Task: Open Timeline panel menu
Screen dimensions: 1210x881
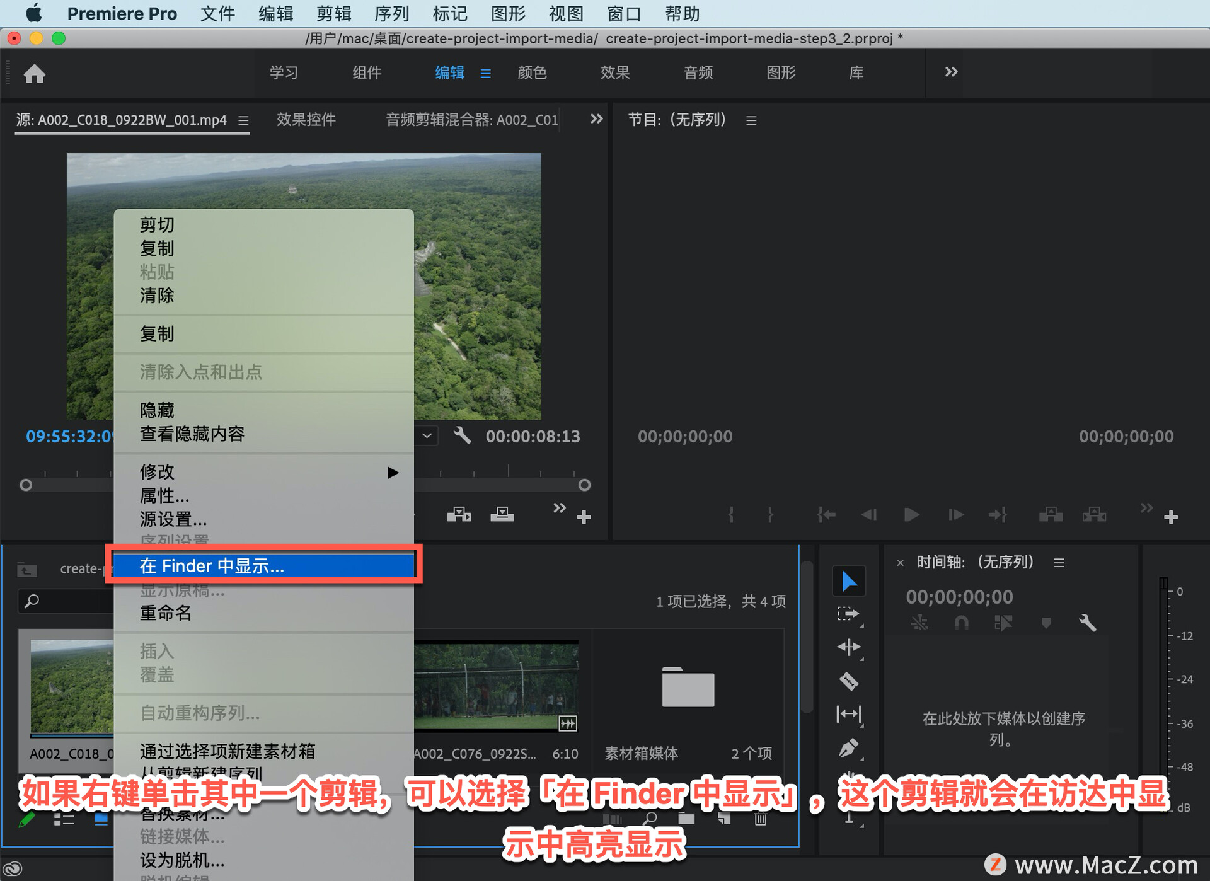Action: point(1059,563)
